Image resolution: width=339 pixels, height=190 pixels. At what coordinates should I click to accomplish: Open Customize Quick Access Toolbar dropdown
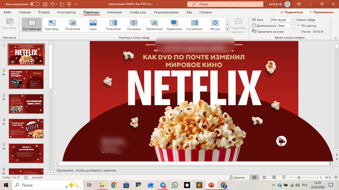pos(77,4)
